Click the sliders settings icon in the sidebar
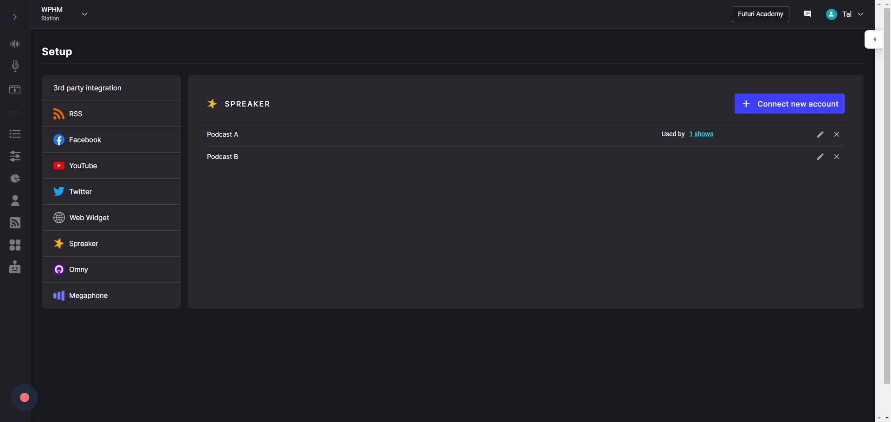Image resolution: width=891 pixels, height=422 pixels. point(15,156)
